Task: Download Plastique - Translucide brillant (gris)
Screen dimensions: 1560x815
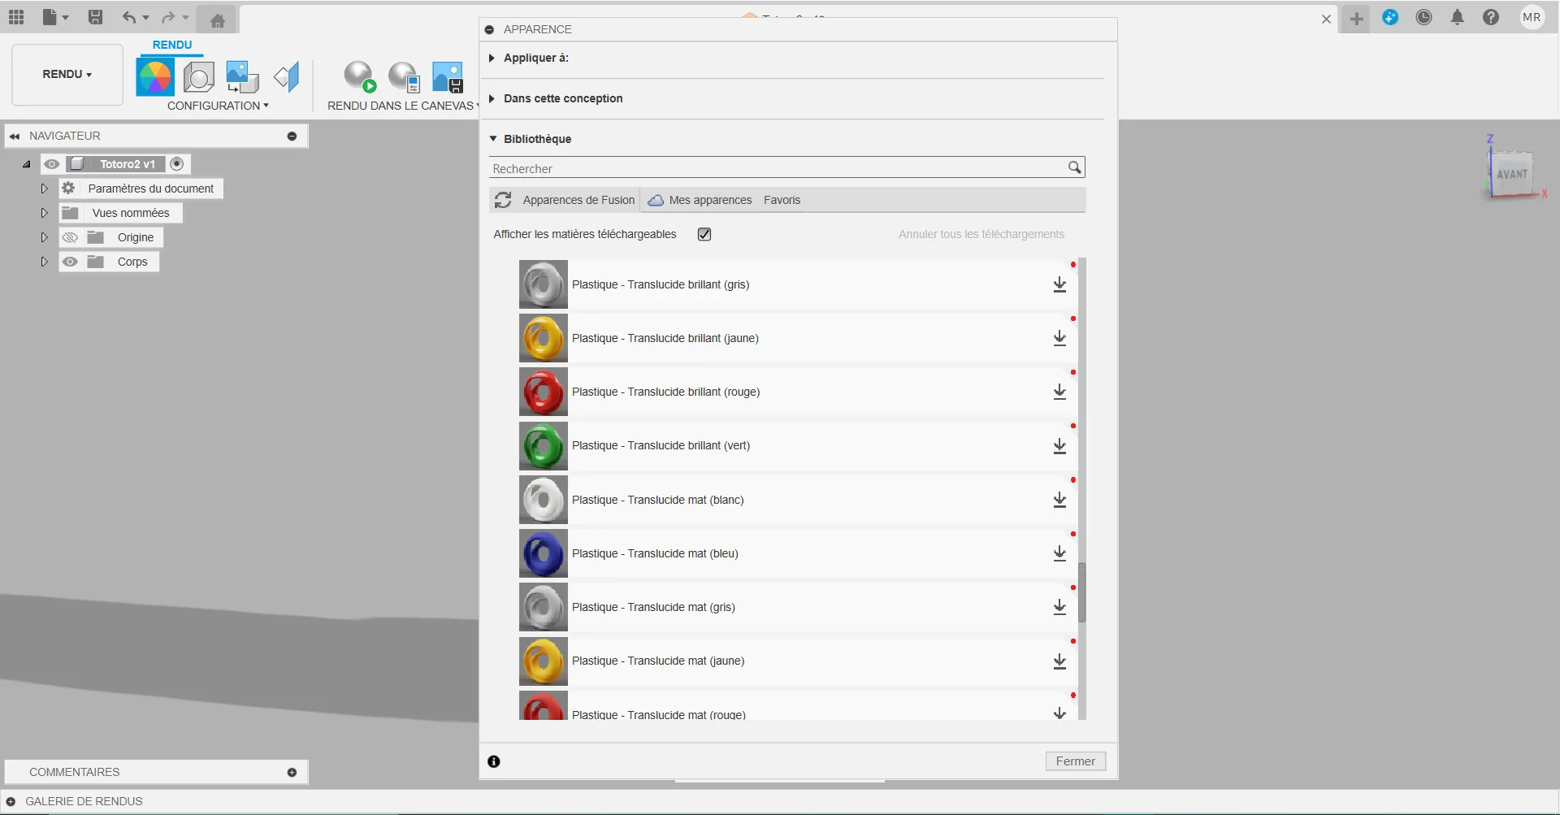Action: (x=1059, y=284)
